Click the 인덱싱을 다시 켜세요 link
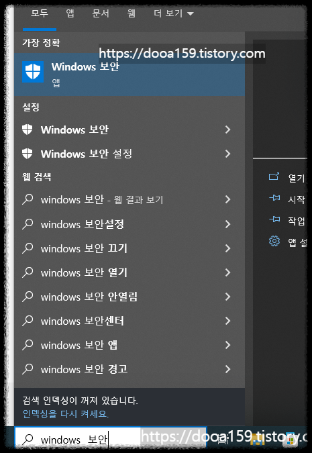The width and height of the screenshot is (312, 453). [x=66, y=414]
